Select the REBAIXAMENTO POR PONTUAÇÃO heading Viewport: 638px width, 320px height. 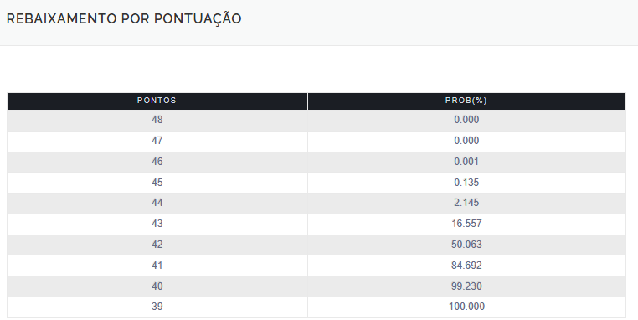click(124, 18)
